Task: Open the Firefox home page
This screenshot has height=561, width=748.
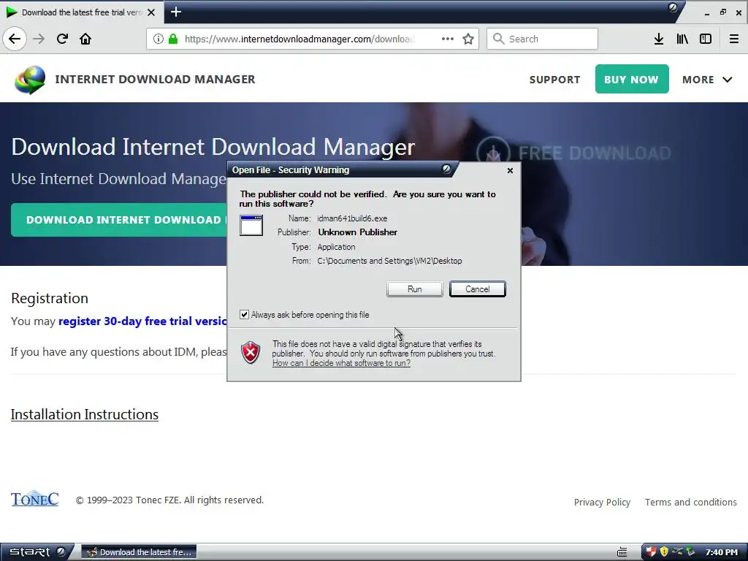Action: pyautogui.click(x=85, y=39)
